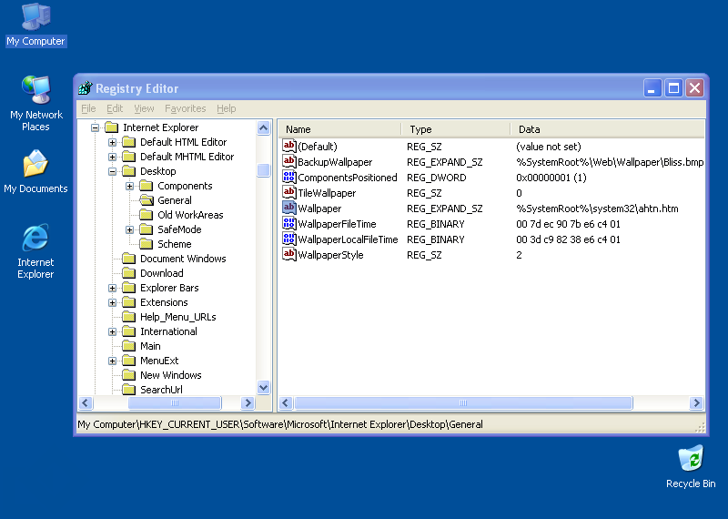
Task: Open the View menu
Action: coord(144,108)
